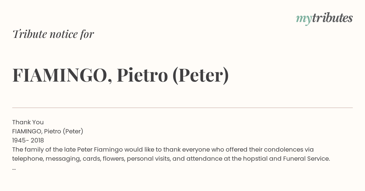Viewport: 365px width, 191px height.
Task: Click '(Peter)' in the main heading
Action: click(x=200, y=75)
